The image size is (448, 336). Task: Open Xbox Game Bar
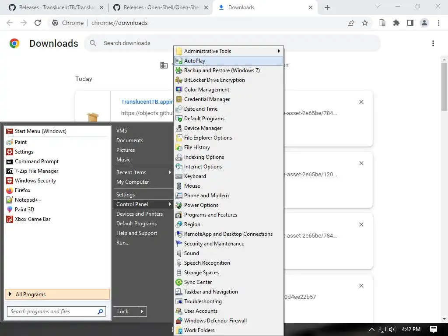point(57,219)
